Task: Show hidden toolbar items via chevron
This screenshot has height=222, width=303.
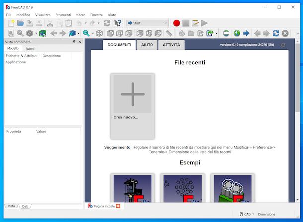Action: 298,34
